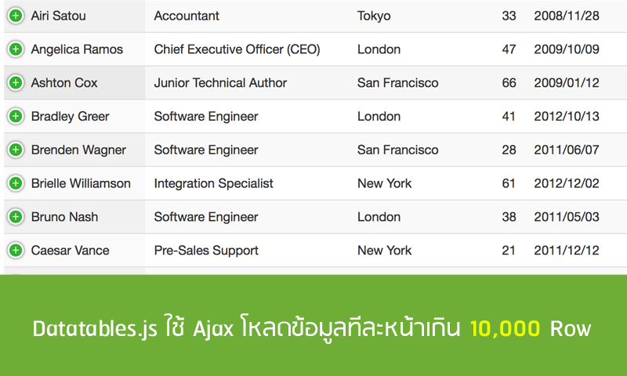Screen dimensions: 627x376
Task: Open Brenden Wagner's row details plus icon
Action: click(x=15, y=150)
